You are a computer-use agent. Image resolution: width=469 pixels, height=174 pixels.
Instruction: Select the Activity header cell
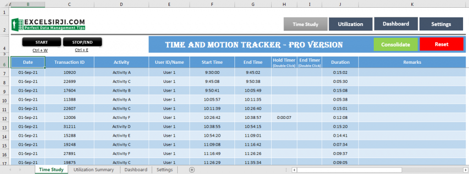[121, 62]
